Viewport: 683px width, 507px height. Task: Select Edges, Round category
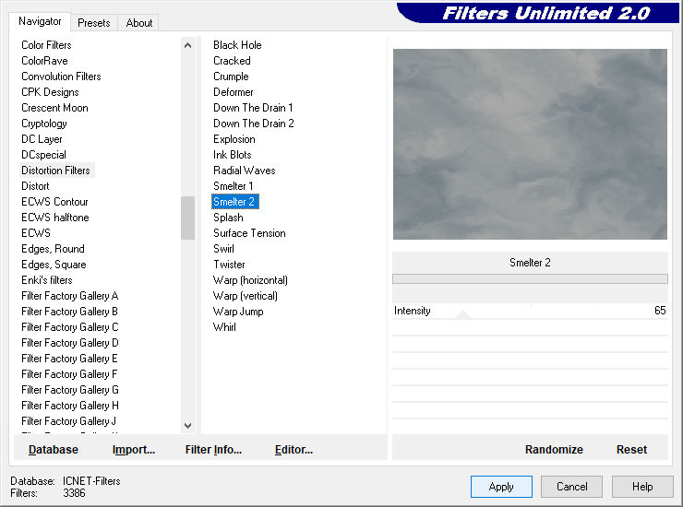(53, 249)
